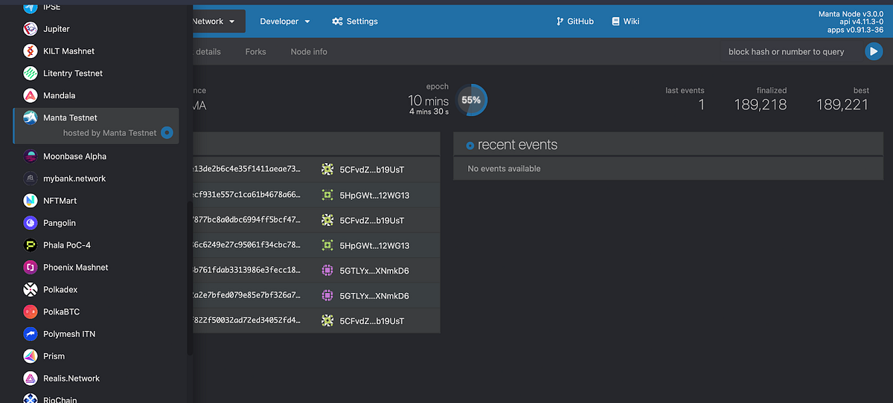893x403 pixels.
Task: Click the epoch 55% progress circle
Action: (471, 100)
